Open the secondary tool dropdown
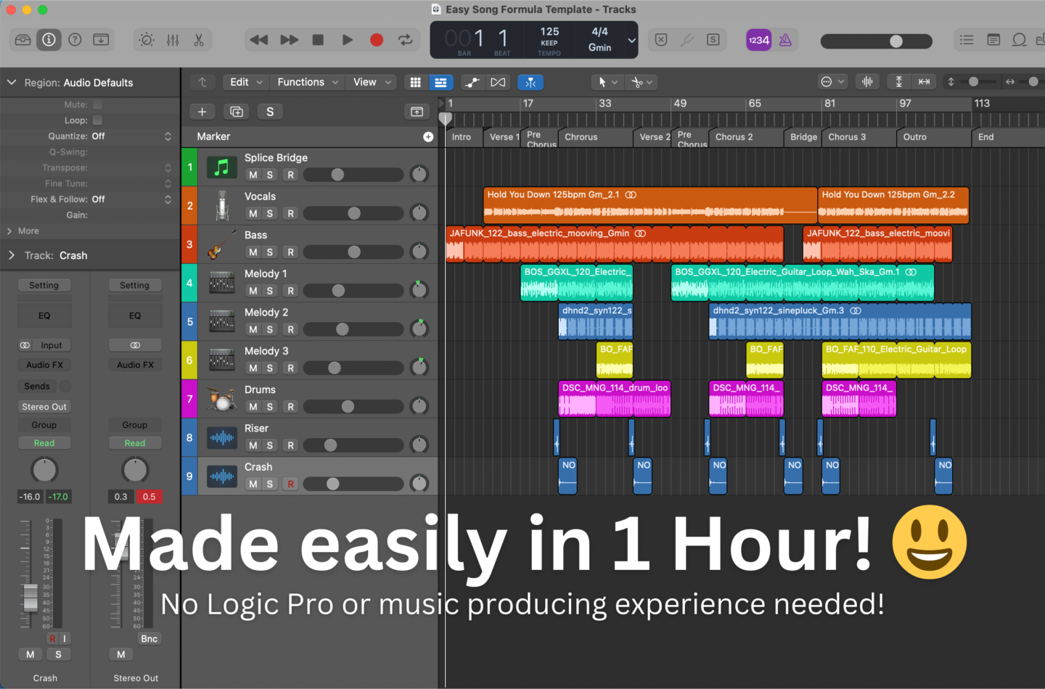1045x689 pixels. (642, 82)
